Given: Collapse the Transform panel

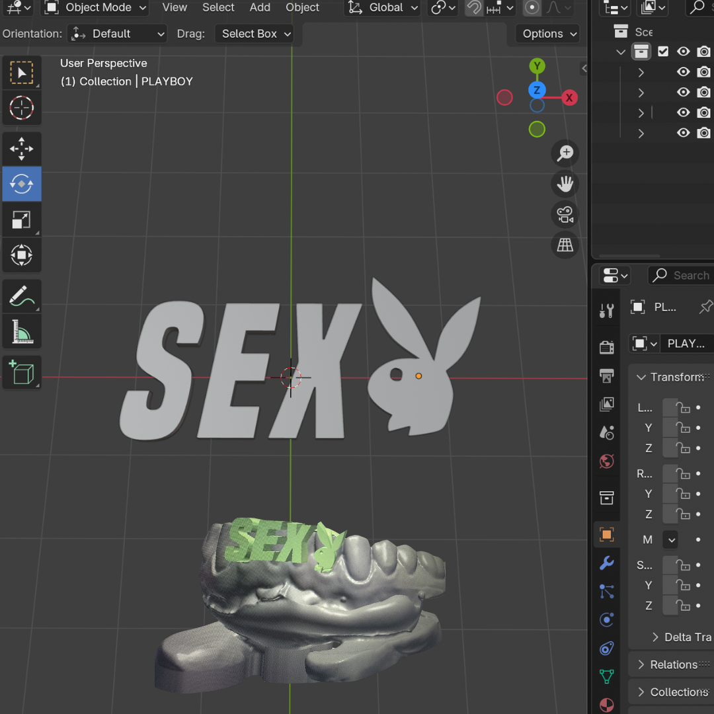Looking at the screenshot, I should coord(641,377).
